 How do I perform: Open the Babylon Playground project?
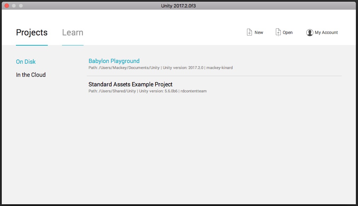pos(114,61)
